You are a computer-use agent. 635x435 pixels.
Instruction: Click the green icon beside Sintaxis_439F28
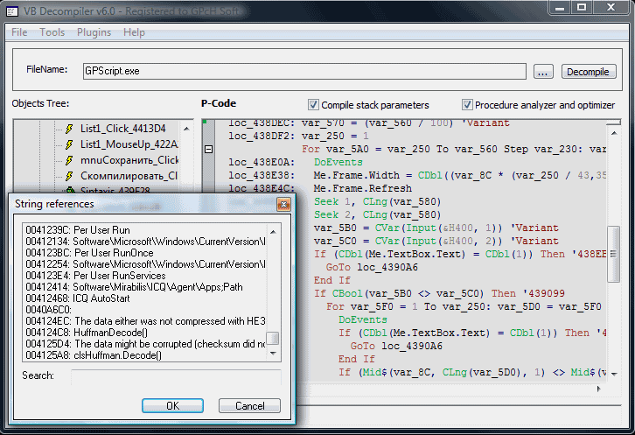[x=70, y=190]
